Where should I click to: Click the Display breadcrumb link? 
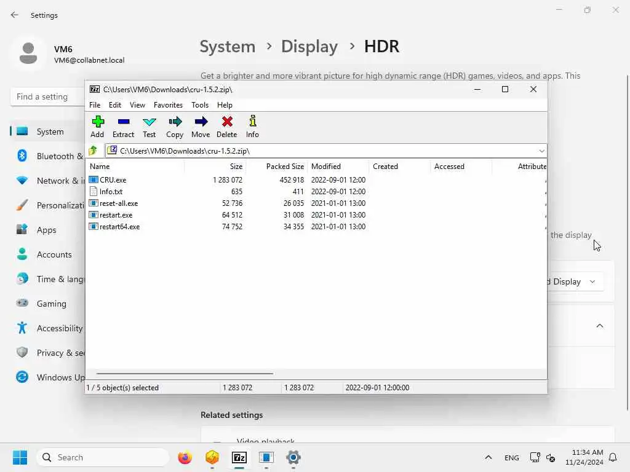(309, 47)
